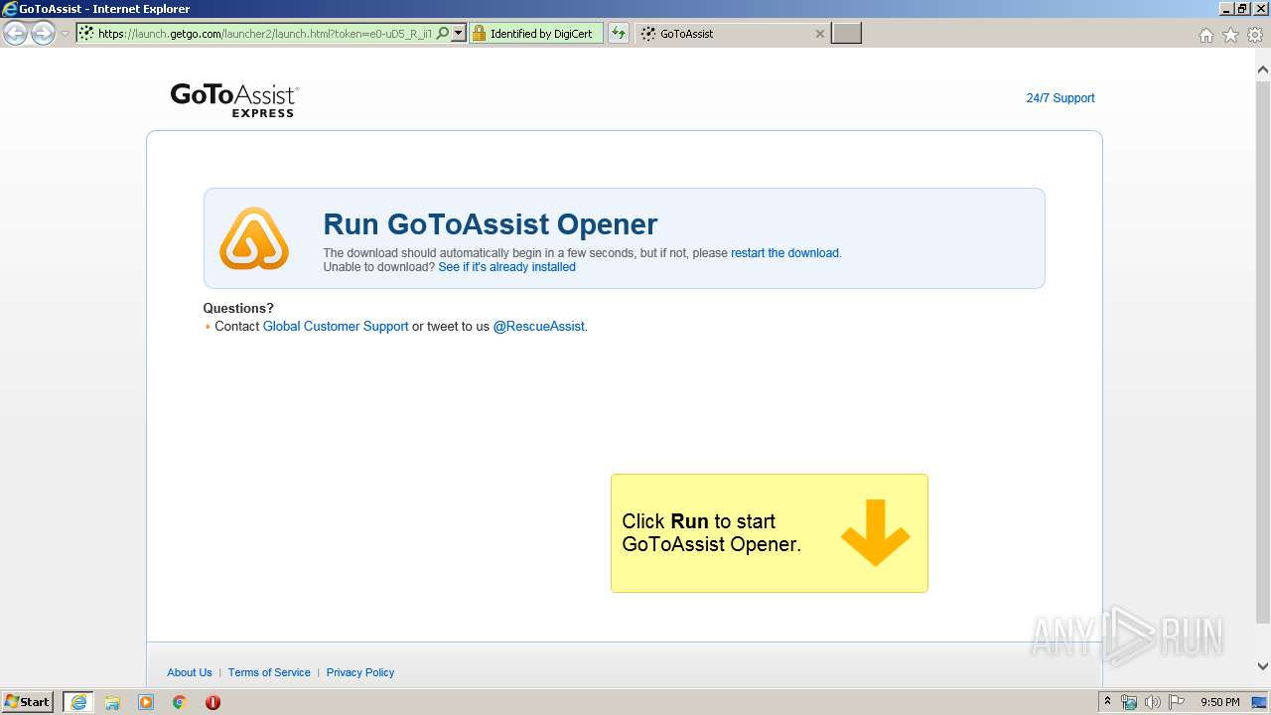Open the @RescueAssist Twitter link
This screenshot has height=715, width=1271.
[x=539, y=327]
